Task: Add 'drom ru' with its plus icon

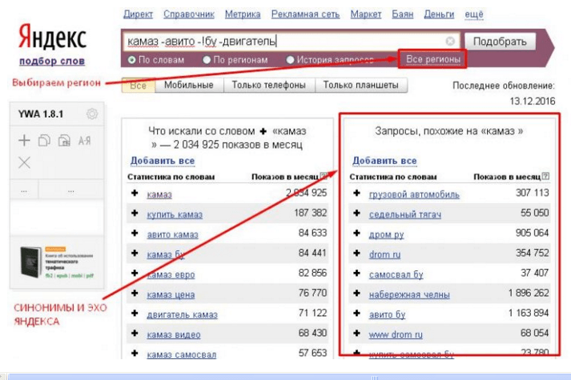Action: coord(356,253)
